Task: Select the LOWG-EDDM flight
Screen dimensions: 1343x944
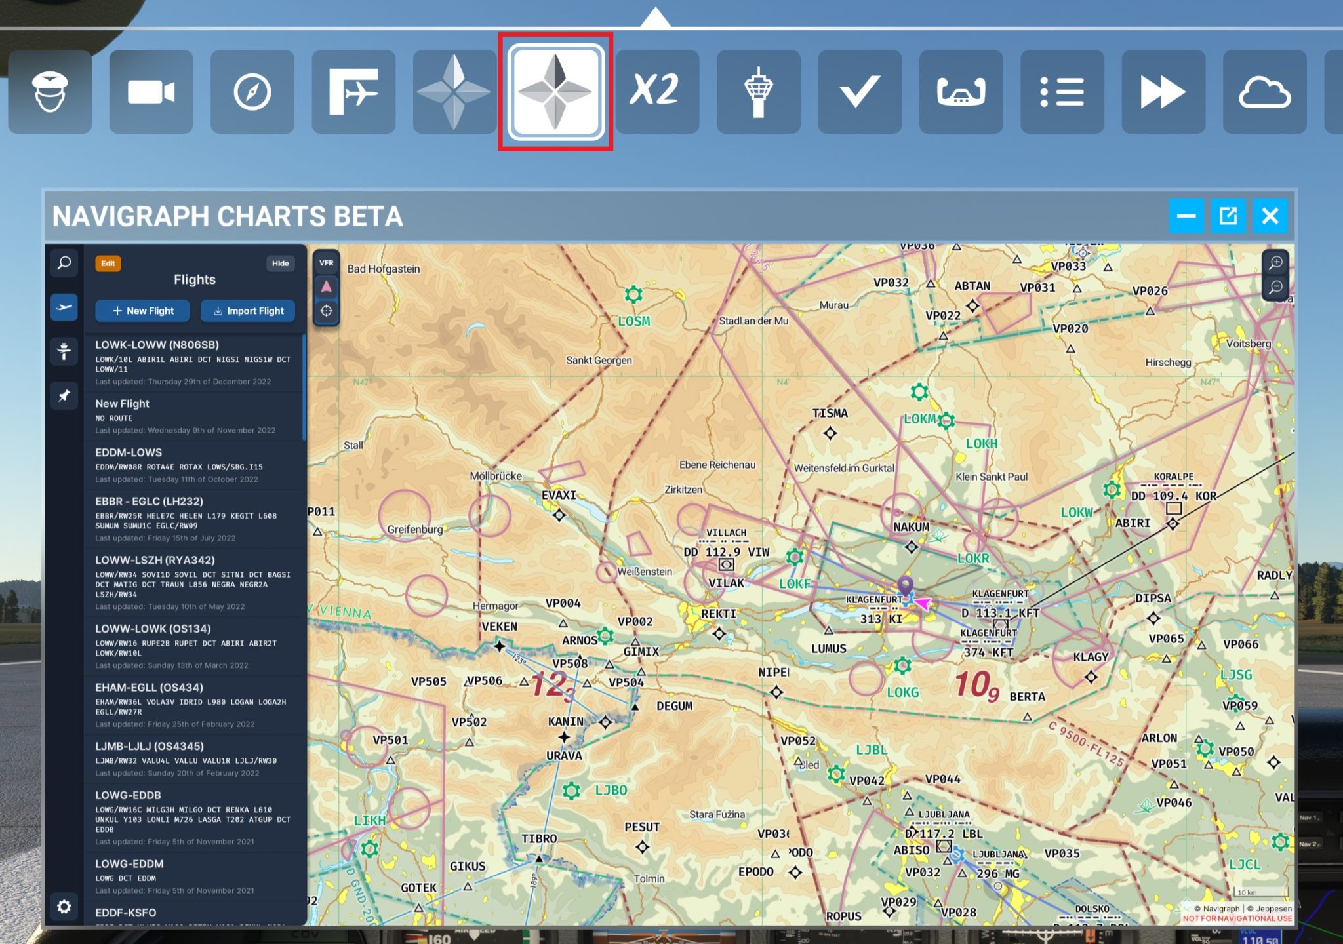Action: click(193, 876)
